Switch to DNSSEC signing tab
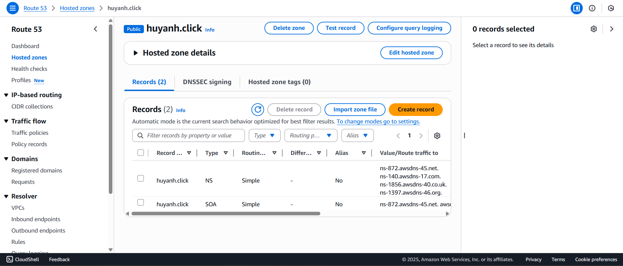This screenshot has height=266, width=623. click(x=207, y=82)
